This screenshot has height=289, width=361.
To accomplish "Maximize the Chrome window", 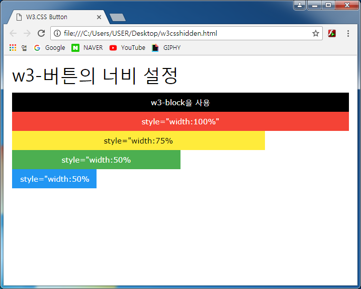I will coord(328,5).
